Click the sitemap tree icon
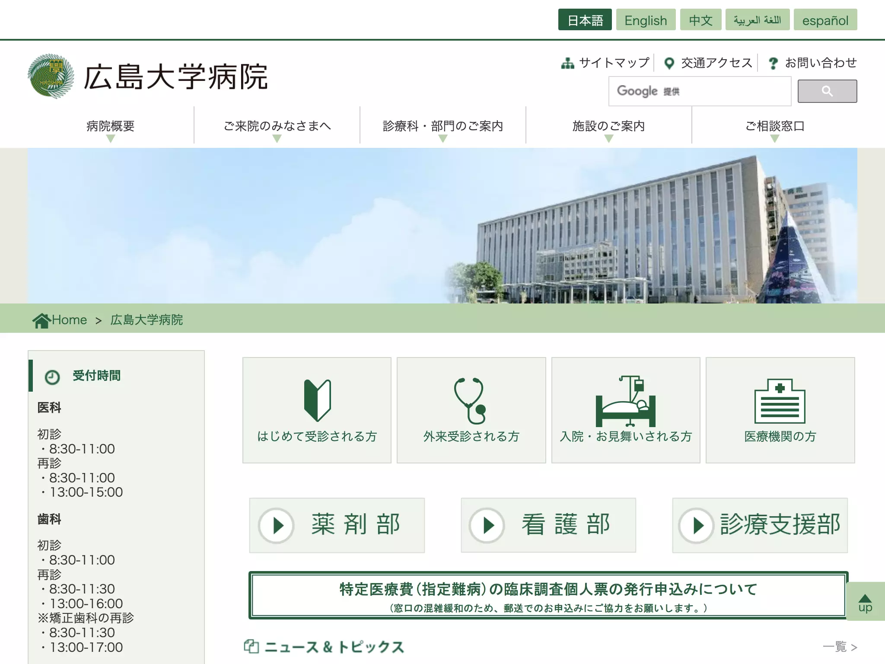The width and height of the screenshot is (885, 664). [567, 63]
